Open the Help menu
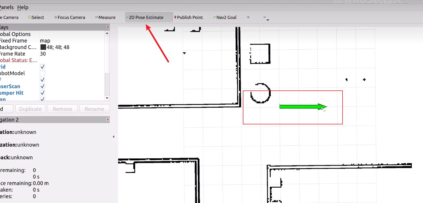Viewport: 423px width, 203px height. click(x=23, y=7)
